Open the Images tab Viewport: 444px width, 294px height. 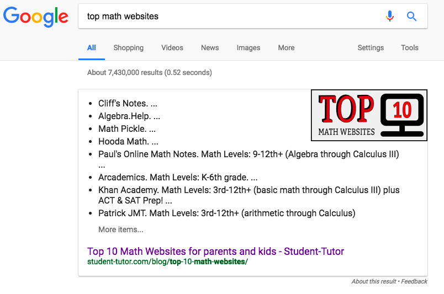[249, 48]
